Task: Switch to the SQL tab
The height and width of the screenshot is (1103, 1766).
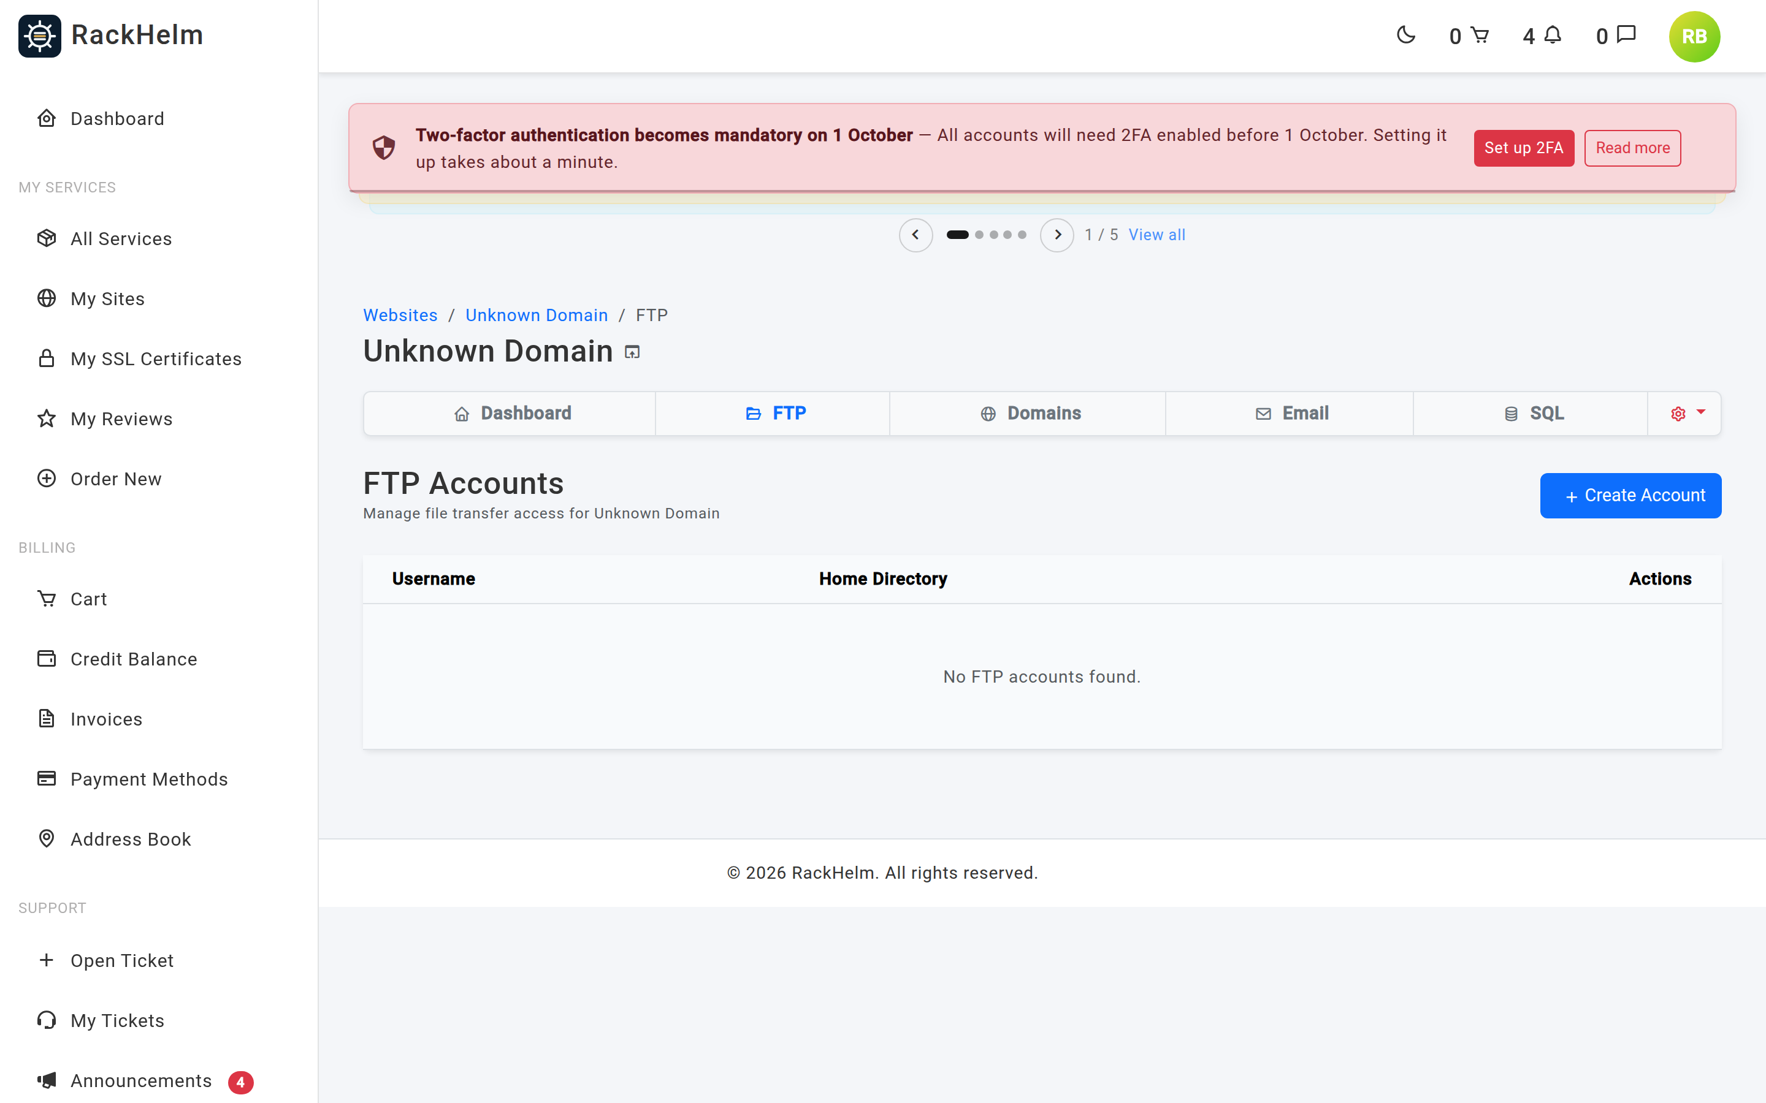Action: 1531,414
